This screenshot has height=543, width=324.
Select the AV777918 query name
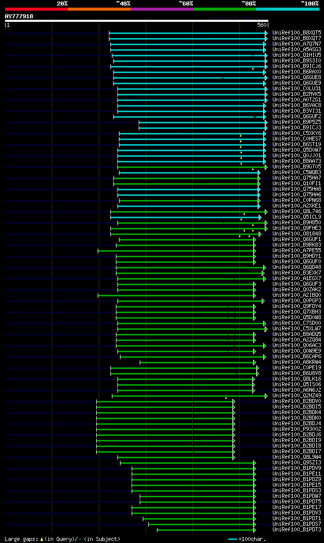[x=19, y=16]
